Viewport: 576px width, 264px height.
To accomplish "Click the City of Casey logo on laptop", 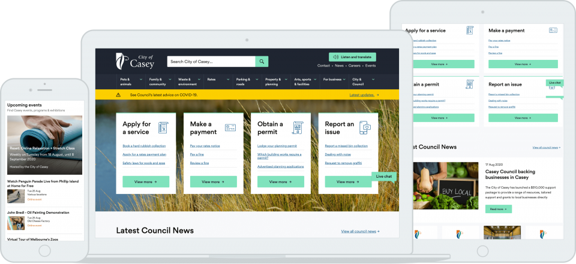I will (x=135, y=61).
